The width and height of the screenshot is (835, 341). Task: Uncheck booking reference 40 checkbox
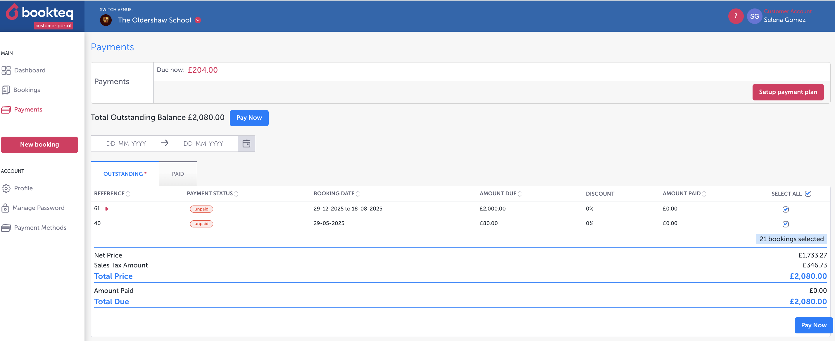(785, 224)
